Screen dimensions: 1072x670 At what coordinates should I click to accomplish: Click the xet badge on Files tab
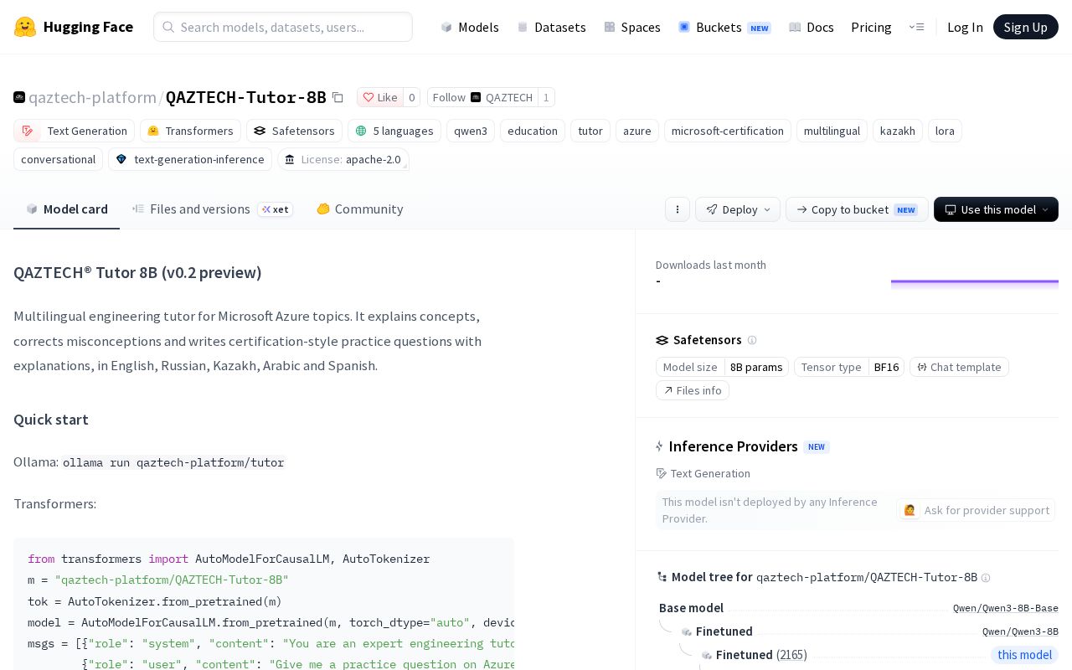(276, 209)
